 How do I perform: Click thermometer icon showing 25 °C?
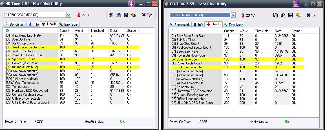click(78, 15)
